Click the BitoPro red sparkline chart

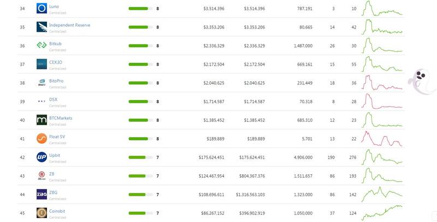pyautogui.click(x=382, y=83)
